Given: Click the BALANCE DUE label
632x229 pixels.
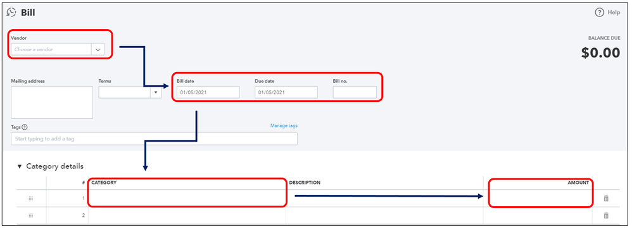Looking at the screenshot, I should (x=604, y=38).
